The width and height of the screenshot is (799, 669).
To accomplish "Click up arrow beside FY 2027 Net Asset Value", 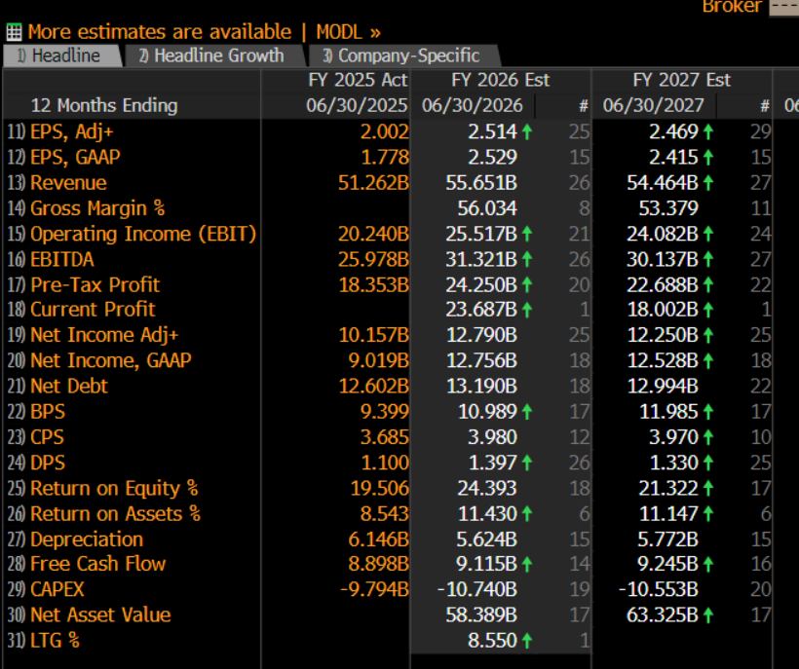I will (x=708, y=615).
